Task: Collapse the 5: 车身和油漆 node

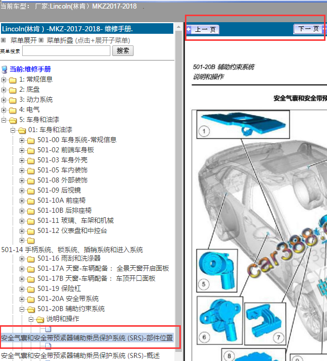Action: pyautogui.click(x=4, y=120)
